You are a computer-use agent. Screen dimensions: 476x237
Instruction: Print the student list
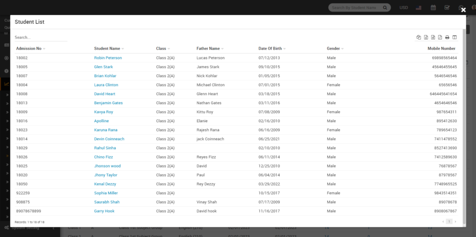(x=447, y=37)
